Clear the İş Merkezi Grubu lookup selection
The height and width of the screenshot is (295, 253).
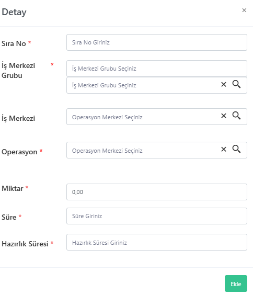tap(224, 84)
